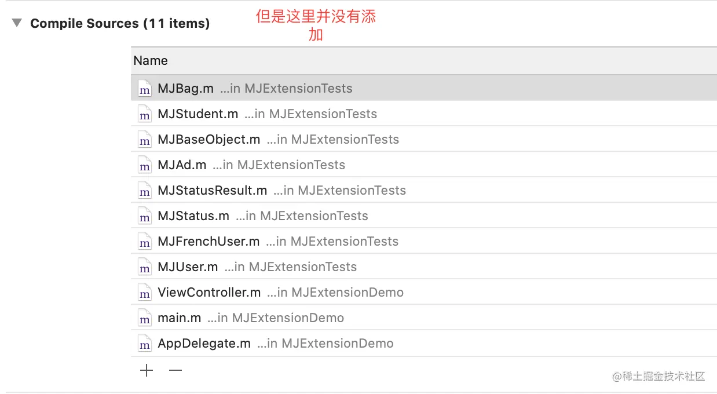The height and width of the screenshot is (394, 717).
Task: Click the plus button to add a source file
Action: (x=147, y=370)
